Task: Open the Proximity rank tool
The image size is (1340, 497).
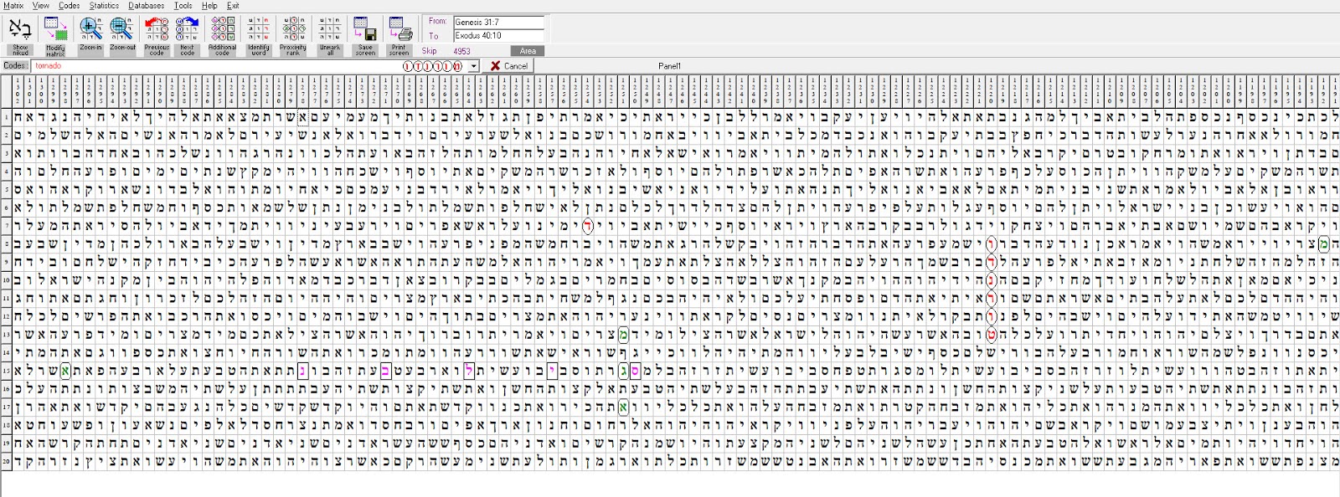Action: click(293, 36)
